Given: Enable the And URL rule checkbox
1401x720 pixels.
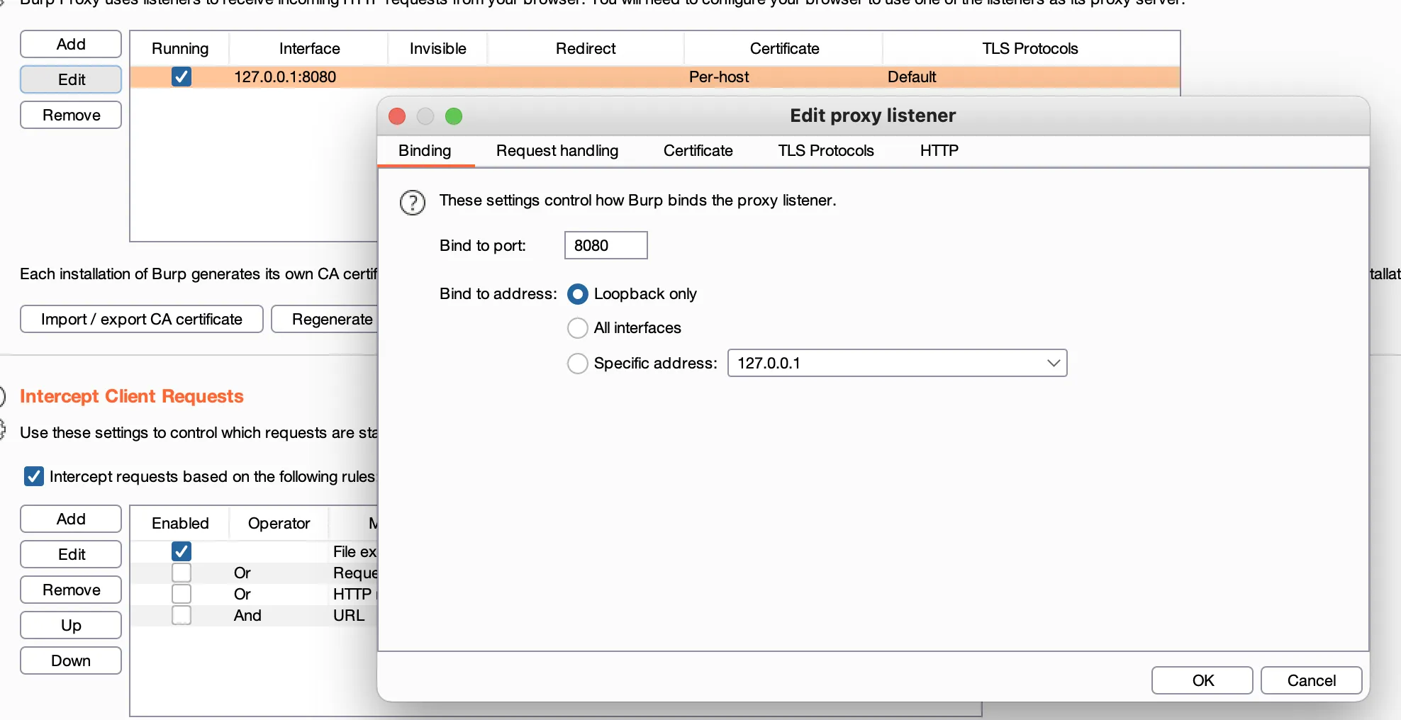Looking at the screenshot, I should pyautogui.click(x=182, y=615).
